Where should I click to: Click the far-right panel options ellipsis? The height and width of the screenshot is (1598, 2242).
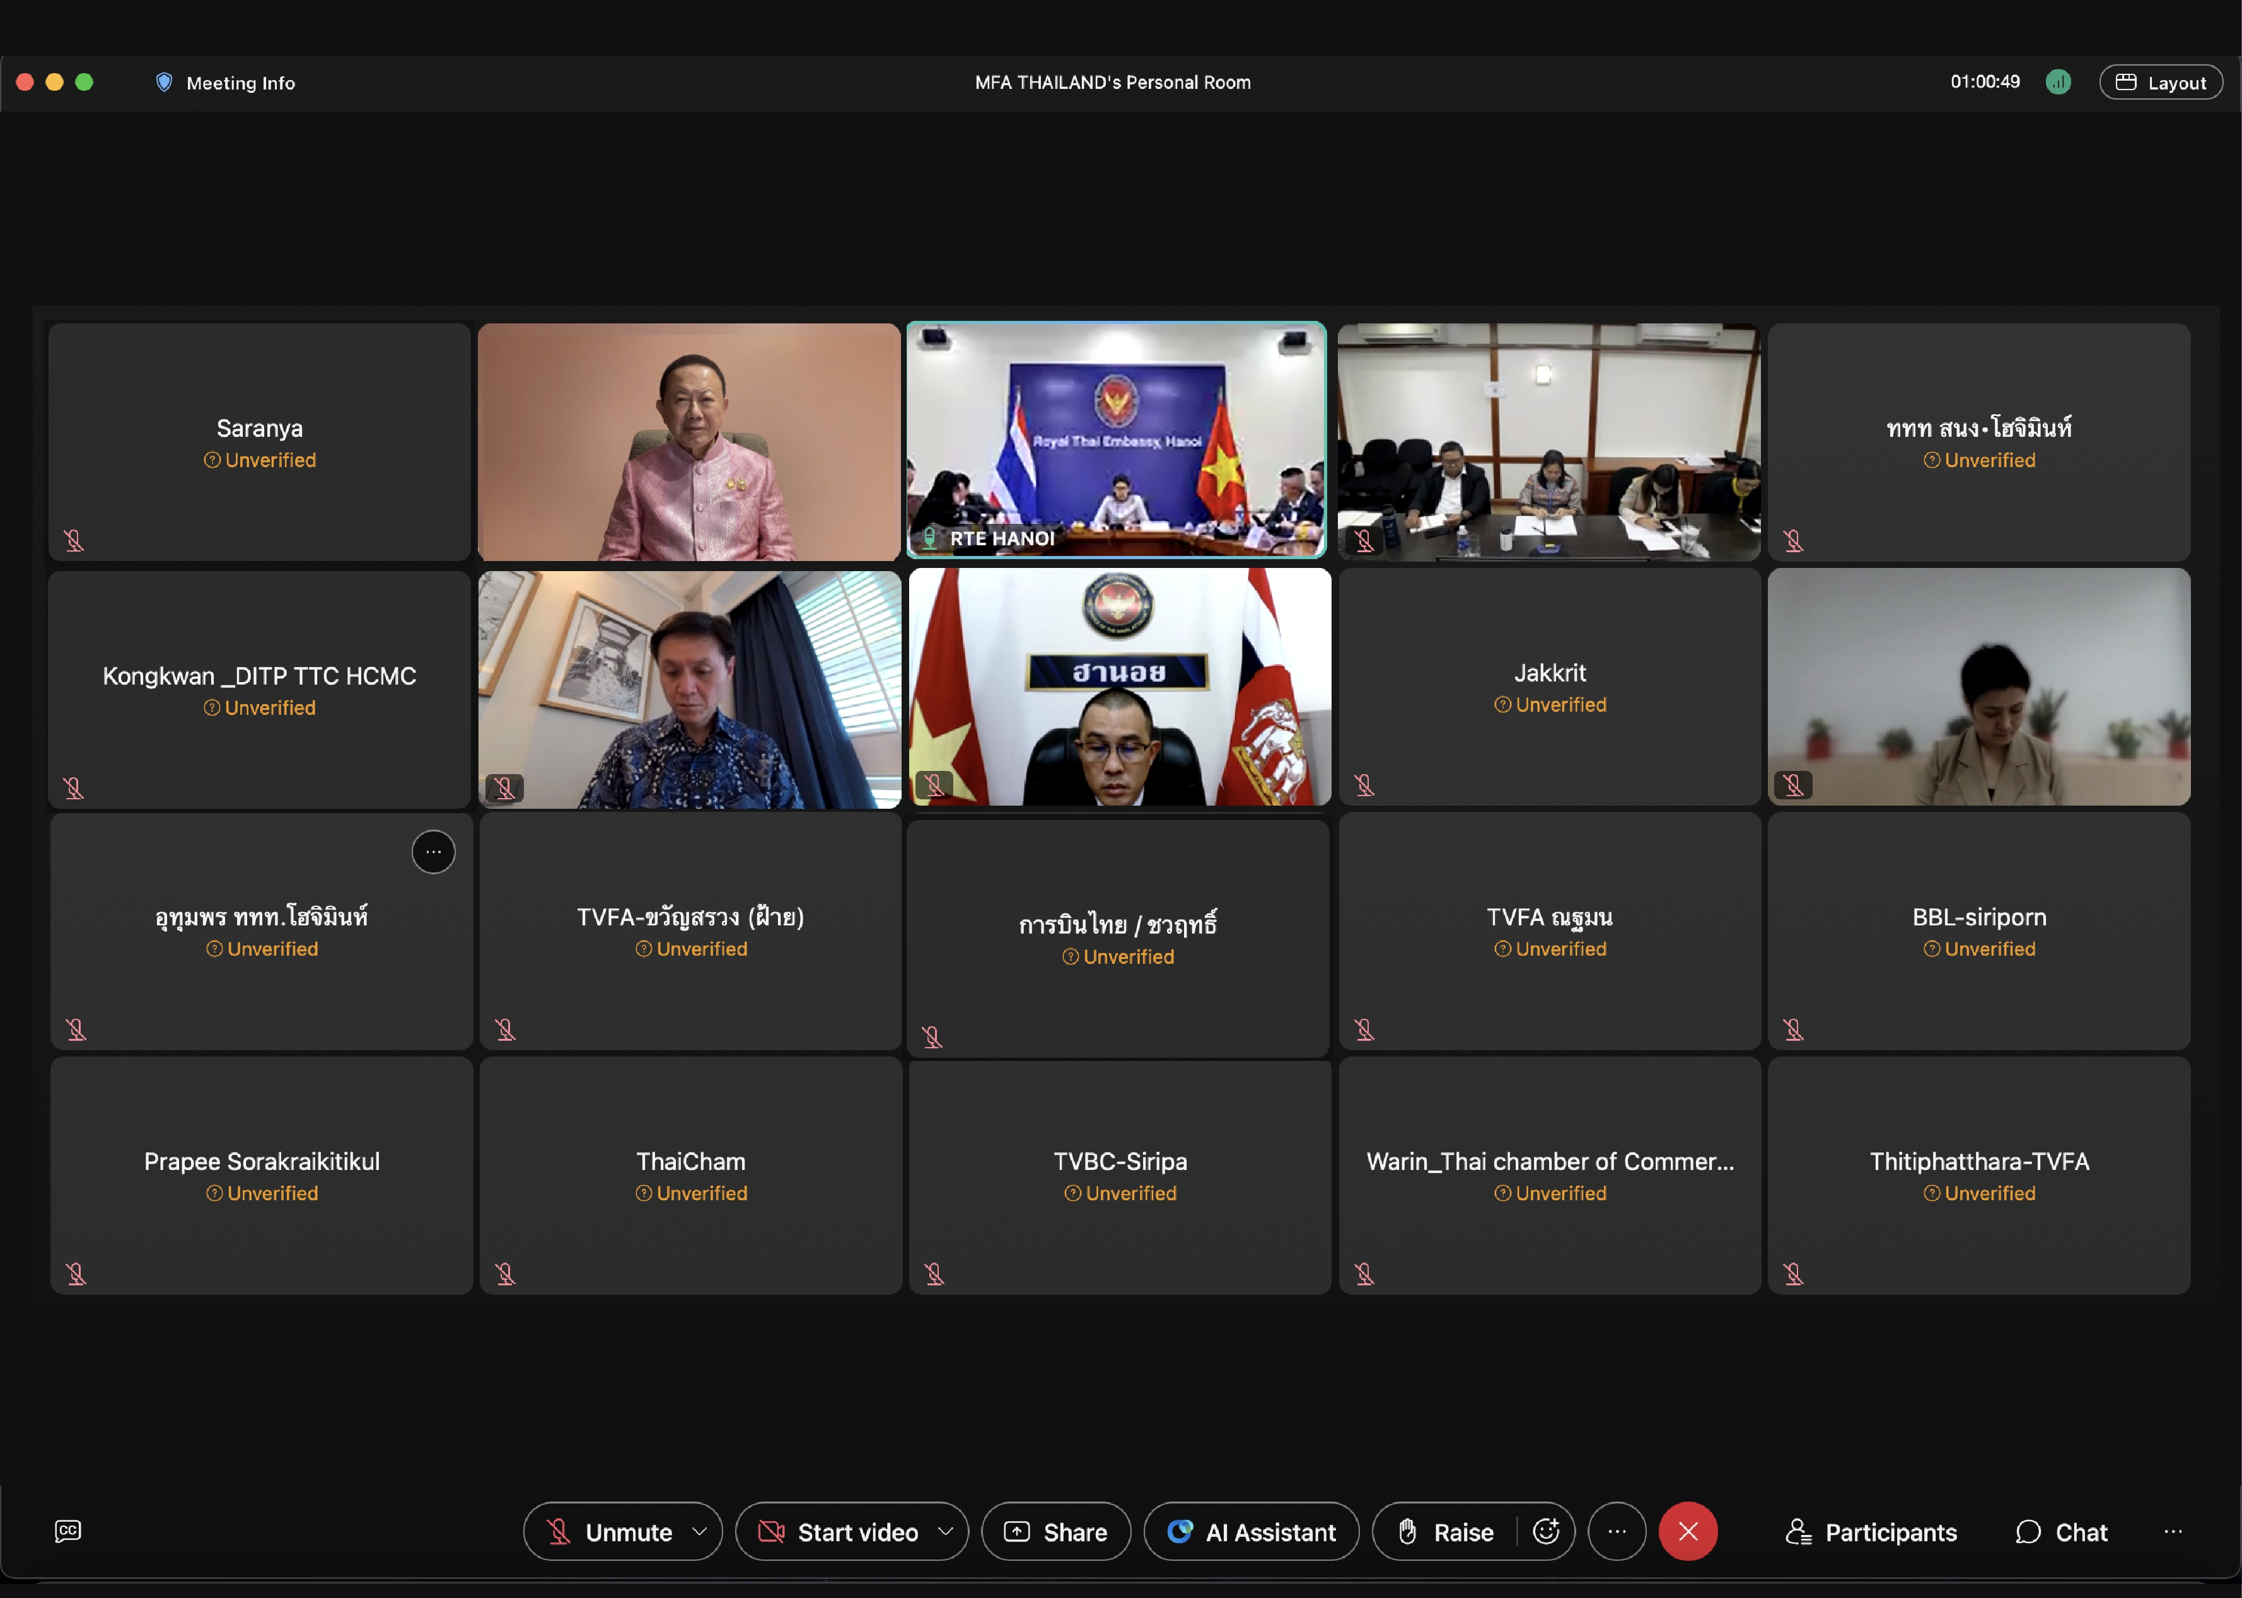(2173, 1532)
